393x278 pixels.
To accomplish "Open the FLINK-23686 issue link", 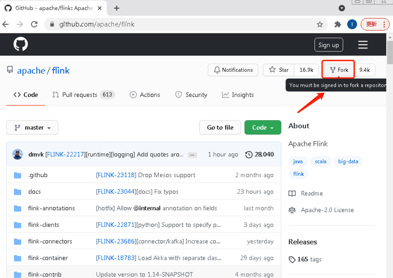I will pyautogui.click(x=116, y=241).
